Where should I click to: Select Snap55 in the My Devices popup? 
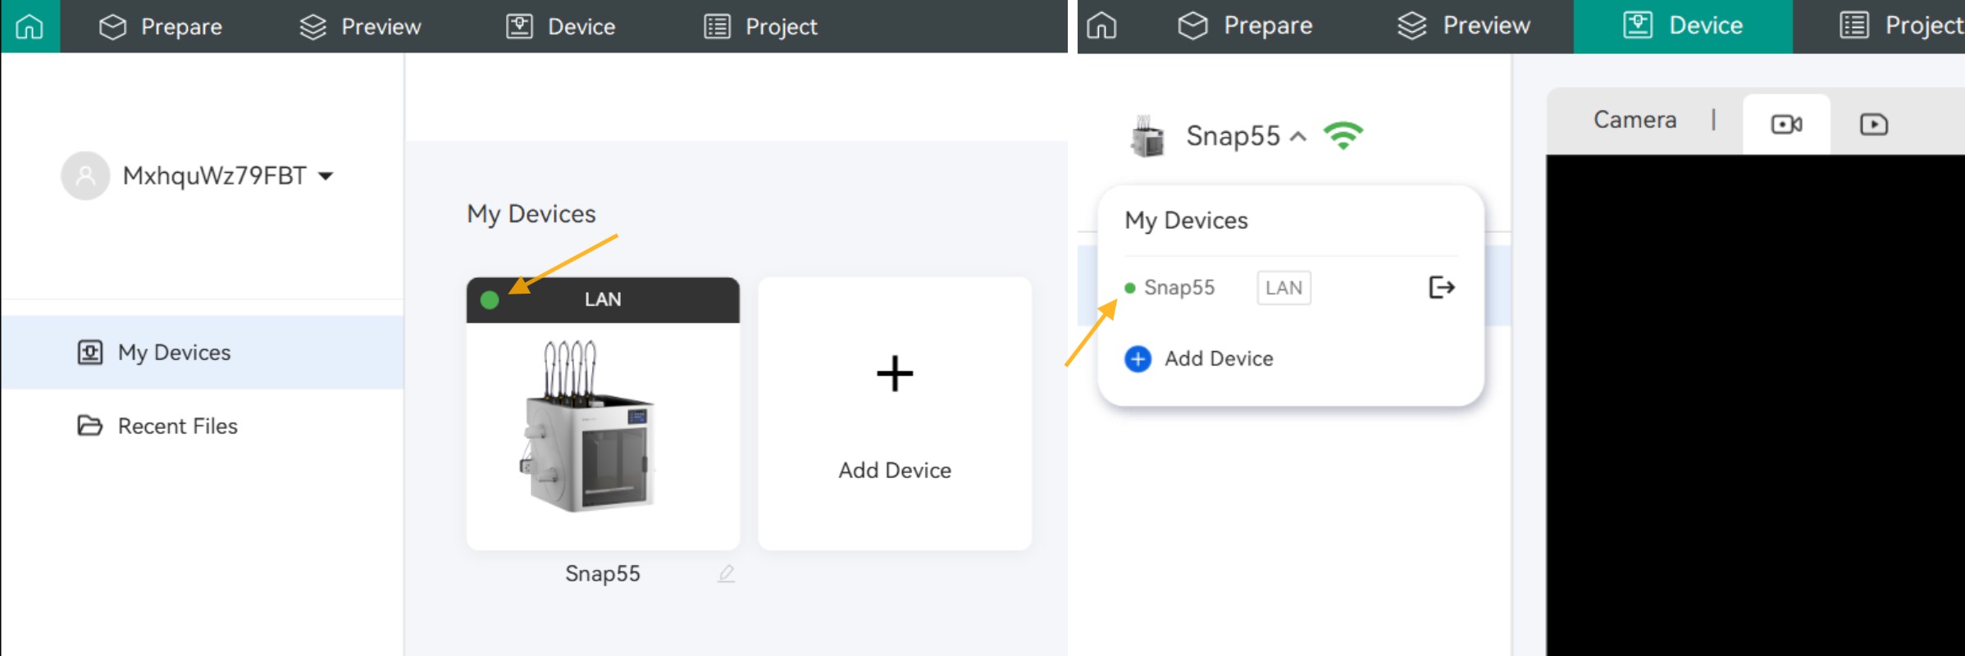(x=1179, y=288)
